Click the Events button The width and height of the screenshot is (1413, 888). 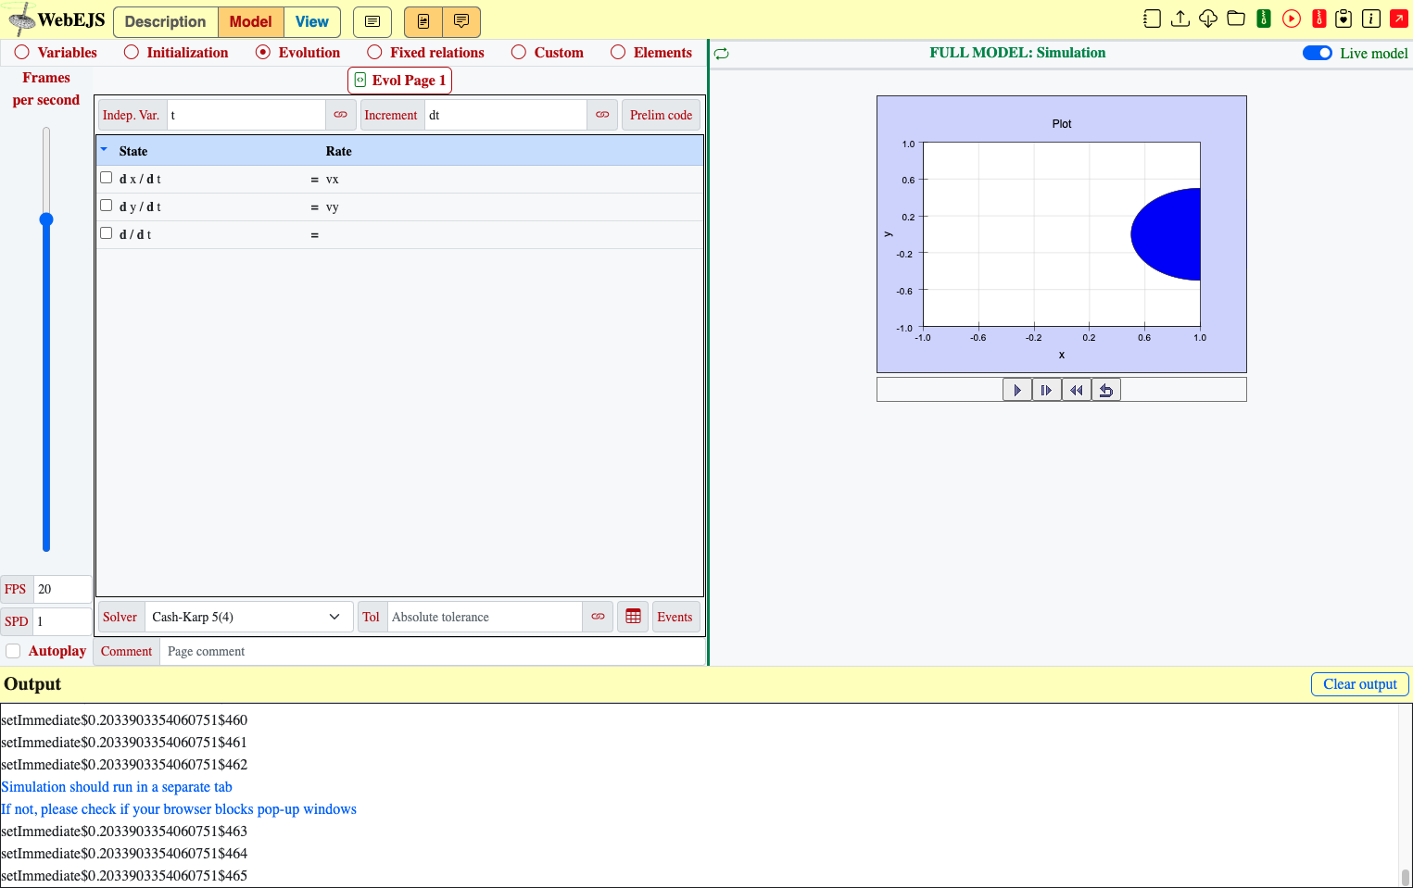675,617
